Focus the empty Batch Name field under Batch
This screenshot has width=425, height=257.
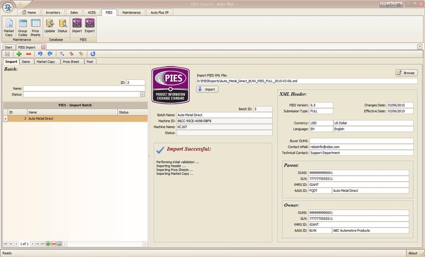tap(84, 88)
